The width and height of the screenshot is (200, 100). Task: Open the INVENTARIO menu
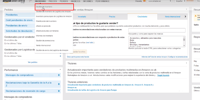point(40,1)
